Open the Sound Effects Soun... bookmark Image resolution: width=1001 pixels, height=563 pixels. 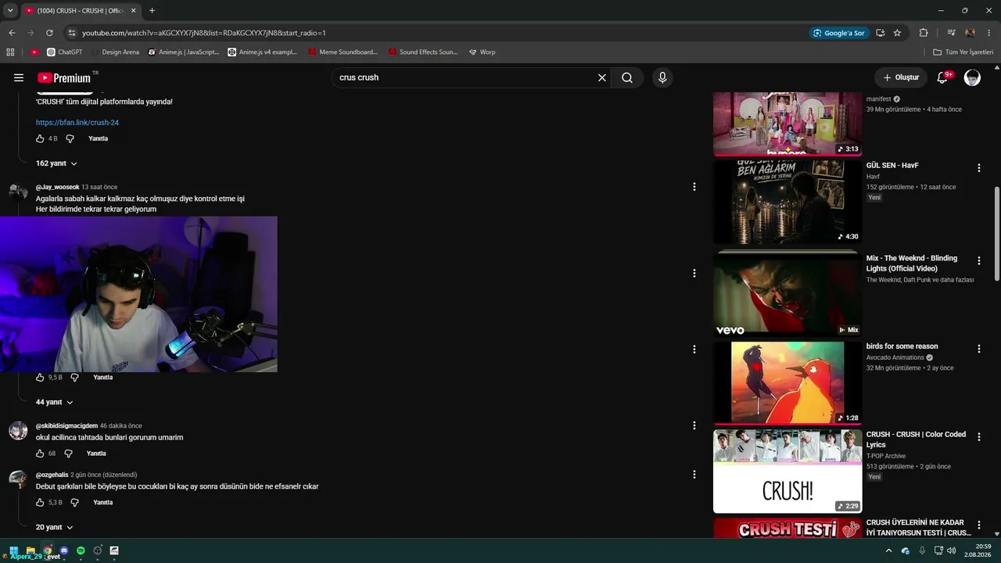(x=423, y=52)
